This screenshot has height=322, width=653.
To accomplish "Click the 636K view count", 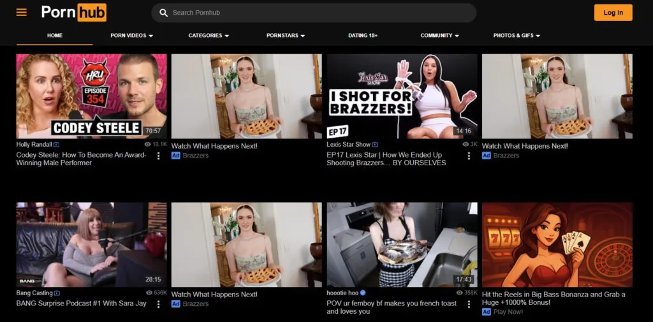I will coord(160,293).
